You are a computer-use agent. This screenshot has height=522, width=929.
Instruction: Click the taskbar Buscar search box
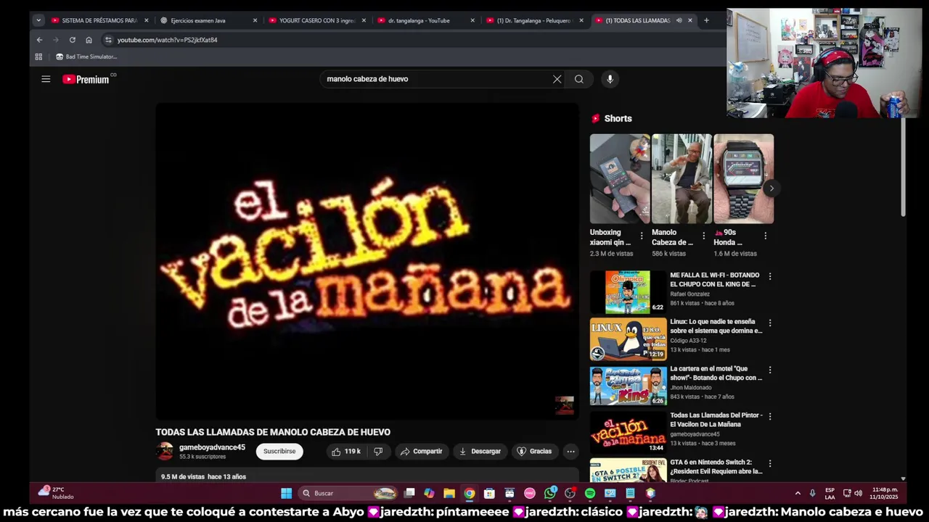tap(348, 493)
